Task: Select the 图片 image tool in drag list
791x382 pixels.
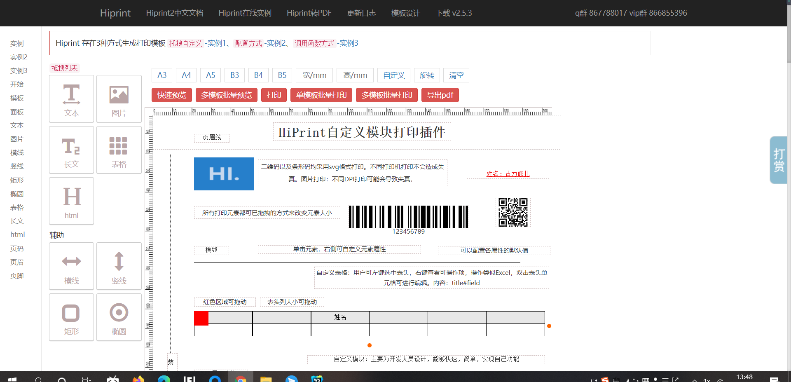Action: (119, 99)
